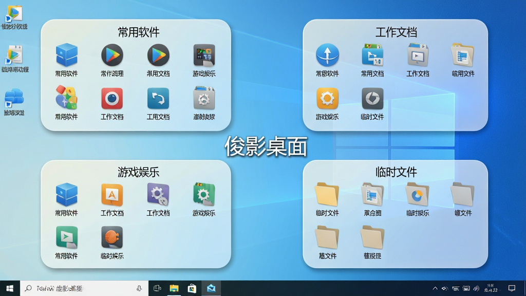
Task: Launch the red camera lens icon
Action: pyautogui.click(x=112, y=98)
